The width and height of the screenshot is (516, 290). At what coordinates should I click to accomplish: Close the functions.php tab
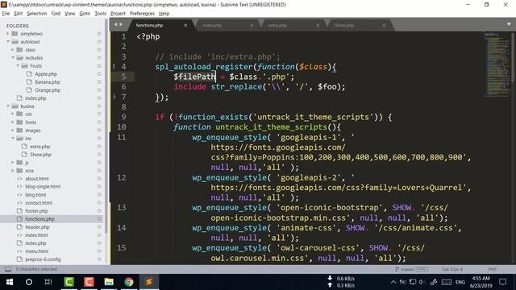tap(185, 25)
